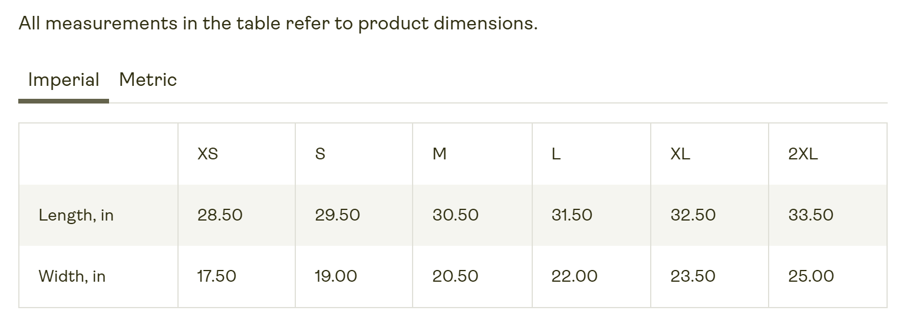Click the L width cell 22.00
Screen dimensions: 903x327
pyautogui.click(x=574, y=276)
